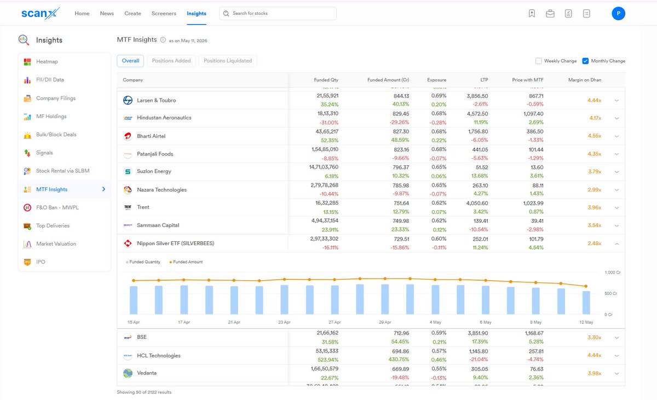Click the Funded Amount legend swatch
This screenshot has width=657, height=400.
click(x=171, y=262)
